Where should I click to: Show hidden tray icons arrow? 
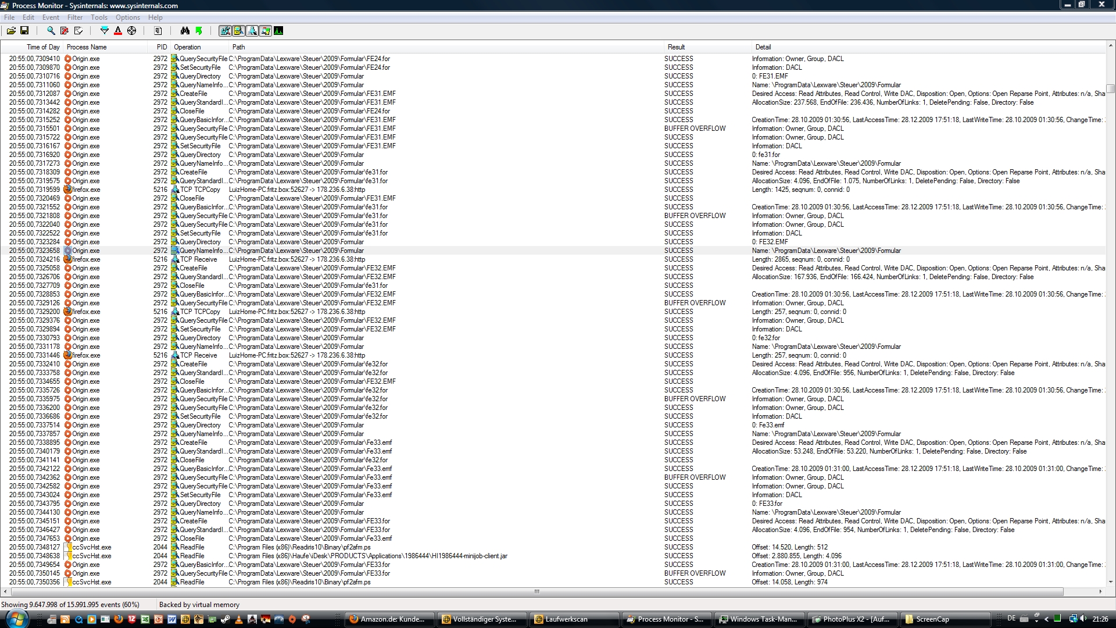pos(1047,619)
